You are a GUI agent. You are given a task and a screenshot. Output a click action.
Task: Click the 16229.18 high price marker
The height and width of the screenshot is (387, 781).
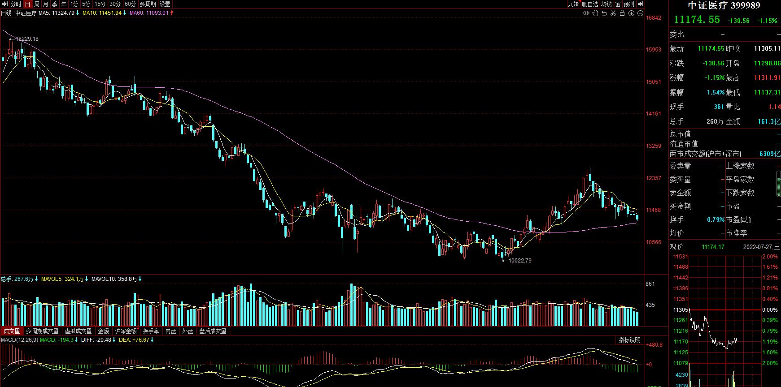[27, 39]
